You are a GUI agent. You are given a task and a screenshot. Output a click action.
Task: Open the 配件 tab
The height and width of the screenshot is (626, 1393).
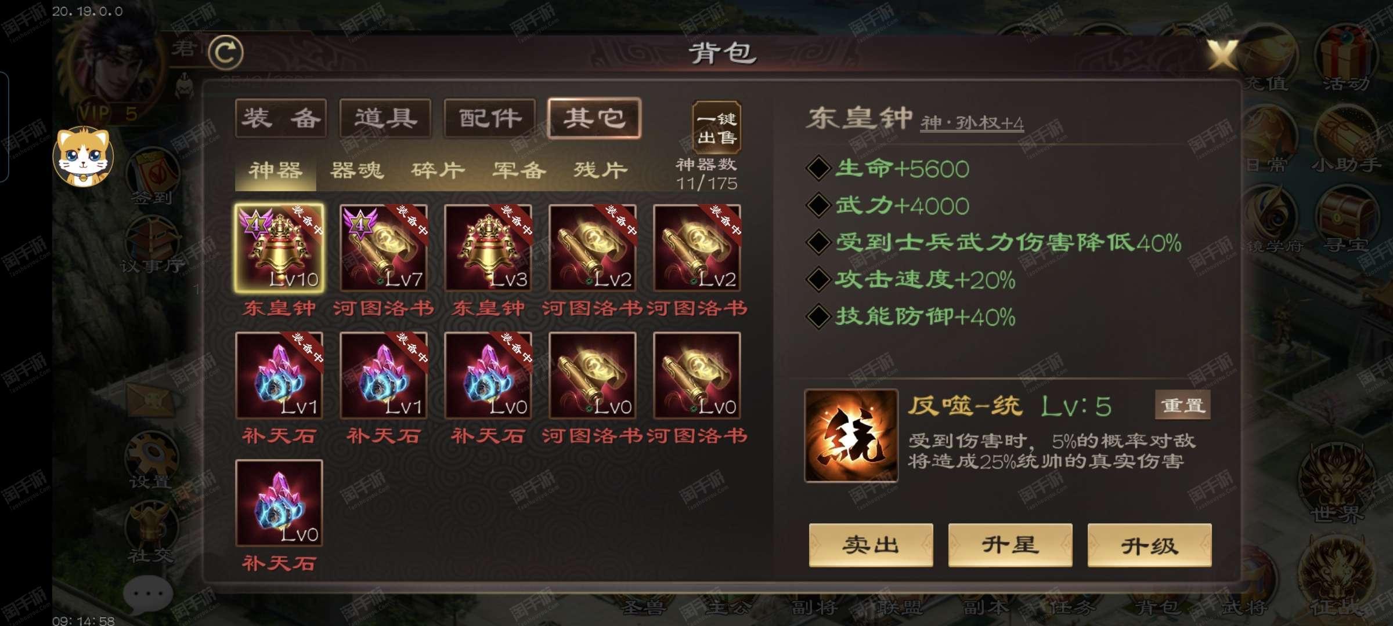coord(490,118)
